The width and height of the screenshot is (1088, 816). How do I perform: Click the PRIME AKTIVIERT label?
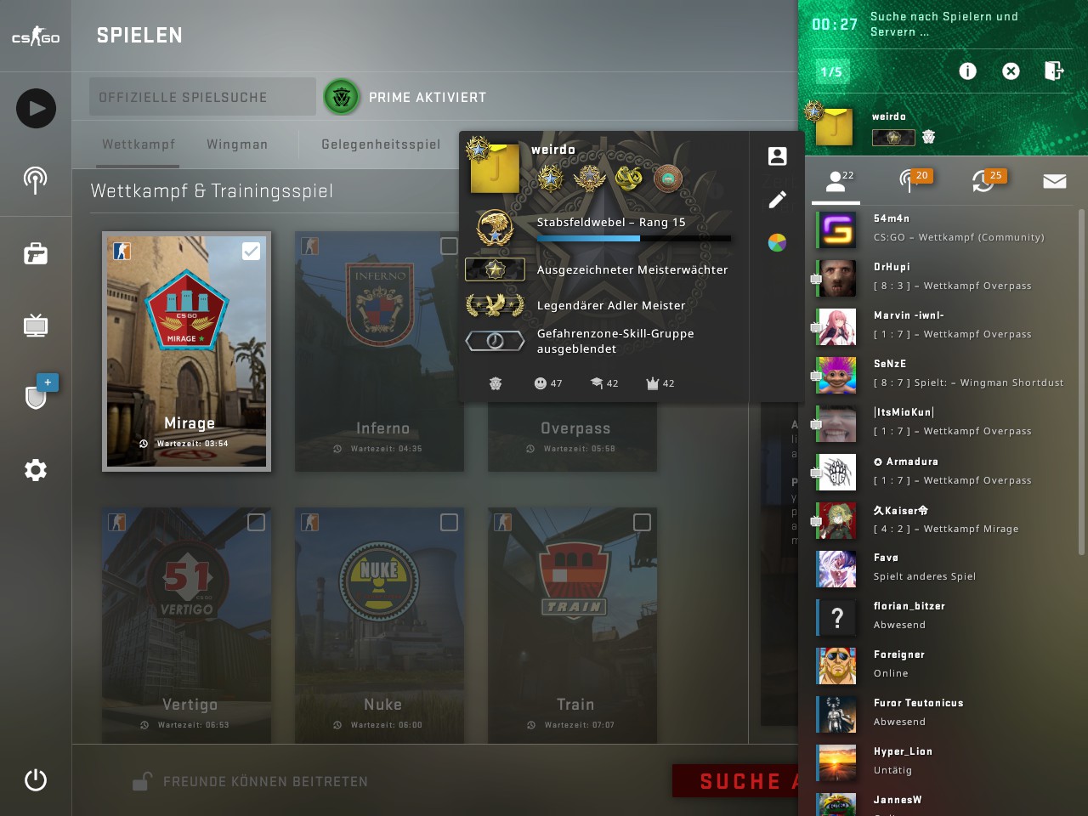coord(428,98)
